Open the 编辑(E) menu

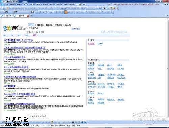click(x=13, y=5)
